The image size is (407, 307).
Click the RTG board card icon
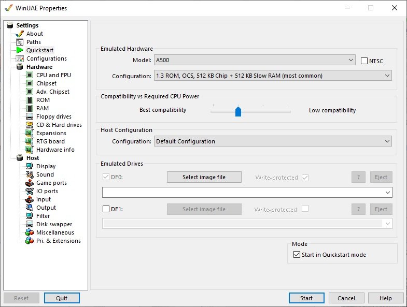30,141
